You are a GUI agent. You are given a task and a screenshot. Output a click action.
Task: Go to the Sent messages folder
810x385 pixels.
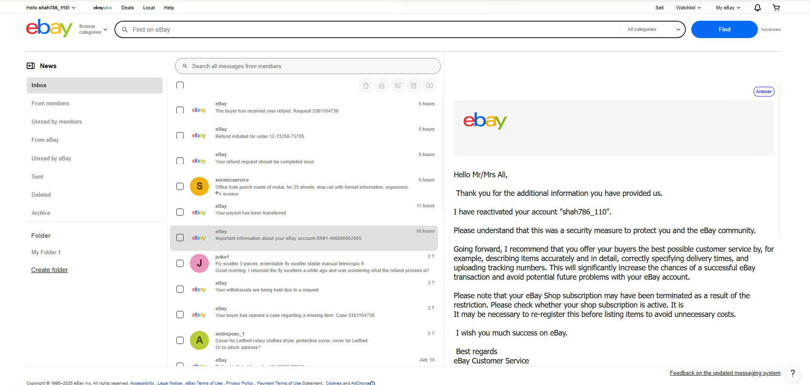pos(37,177)
